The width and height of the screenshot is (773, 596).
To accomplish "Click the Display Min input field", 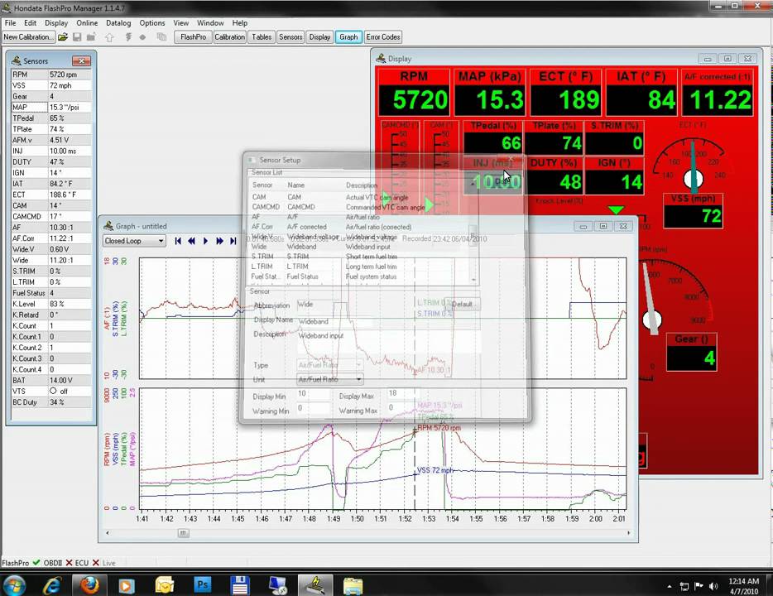I will point(313,394).
